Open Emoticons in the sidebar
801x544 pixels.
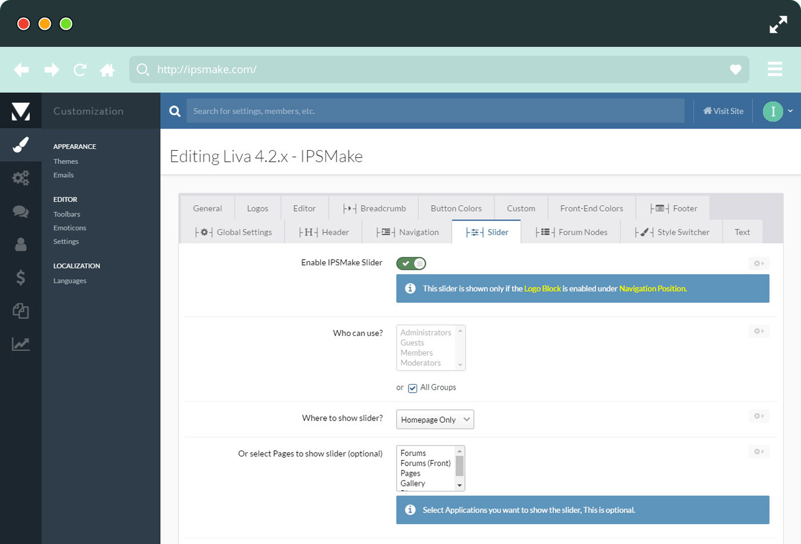tap(70, 228)
